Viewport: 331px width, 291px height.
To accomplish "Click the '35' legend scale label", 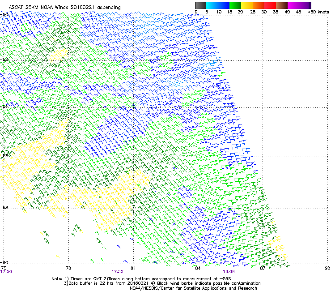I will pyautogui.click(x=276, y=12).
